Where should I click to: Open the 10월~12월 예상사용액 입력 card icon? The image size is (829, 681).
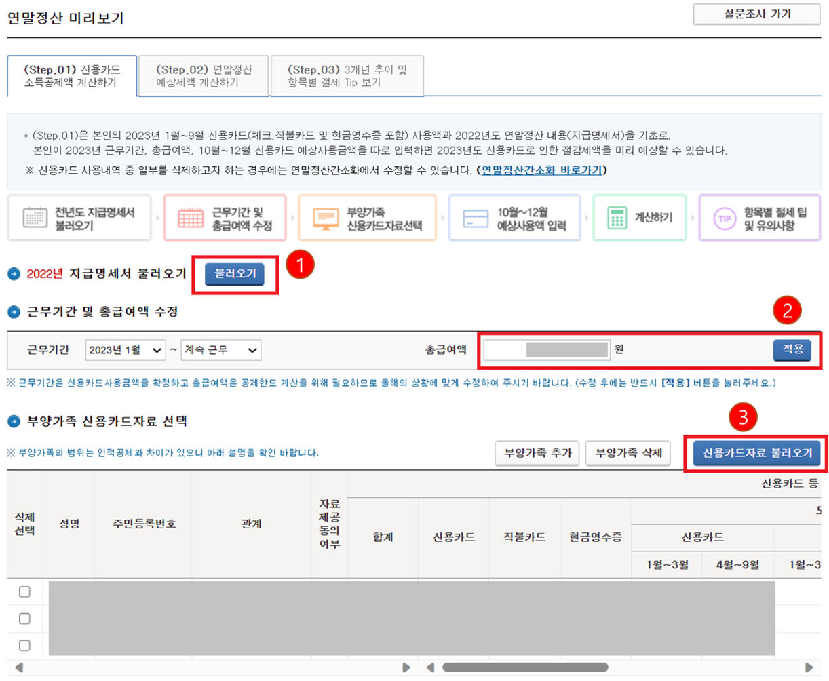point(477,217)
